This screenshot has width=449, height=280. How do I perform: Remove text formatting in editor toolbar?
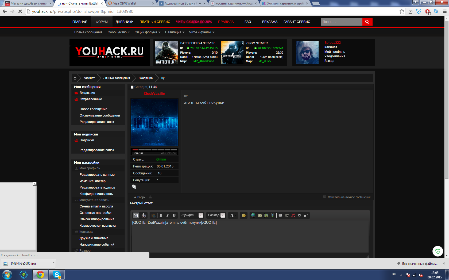(144, 215)
